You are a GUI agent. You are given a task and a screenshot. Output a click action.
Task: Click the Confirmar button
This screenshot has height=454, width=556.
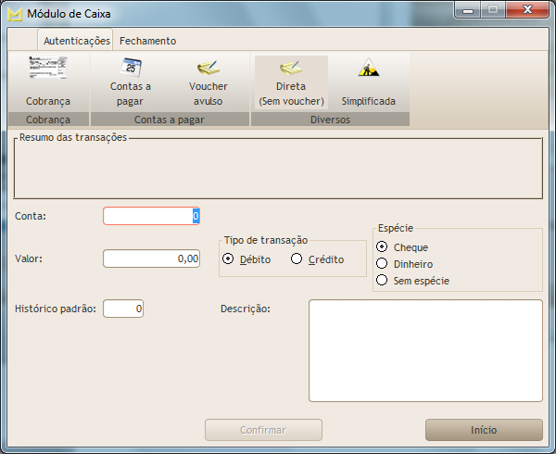(263, 430)
